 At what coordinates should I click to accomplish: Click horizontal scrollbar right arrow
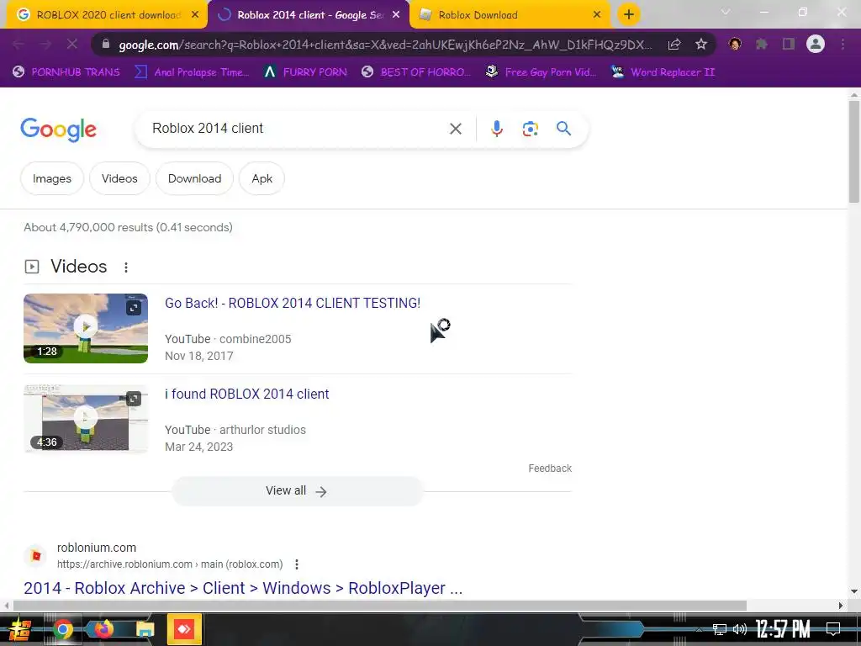point(841,606)
